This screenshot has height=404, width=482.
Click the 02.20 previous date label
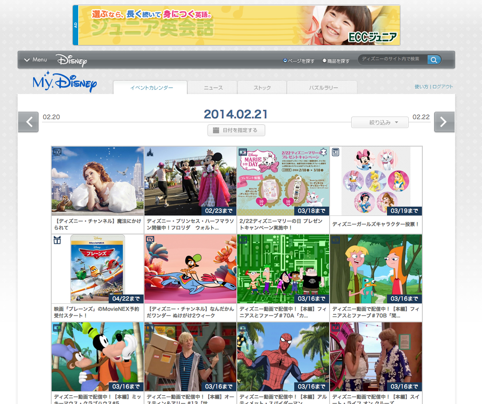51,117
